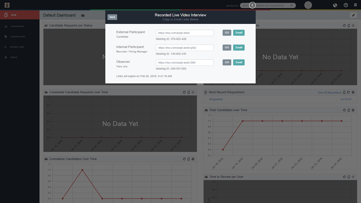Click the Recorded Live Video Interview title

click(180, 15)
